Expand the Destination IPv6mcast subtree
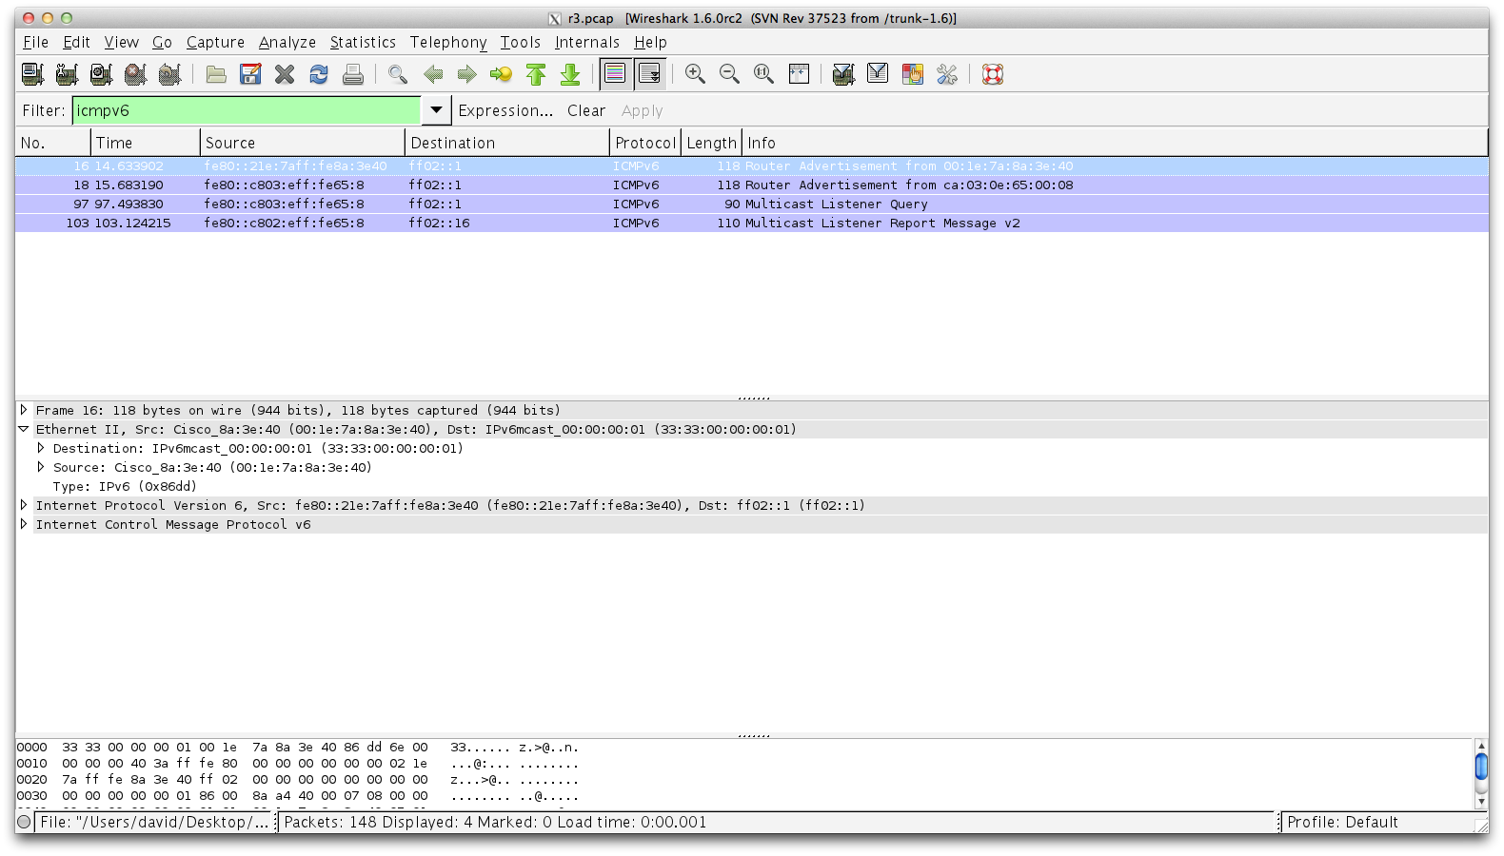Image resolution: width=1504 pixels, height=856 pixels. [41, 448]
